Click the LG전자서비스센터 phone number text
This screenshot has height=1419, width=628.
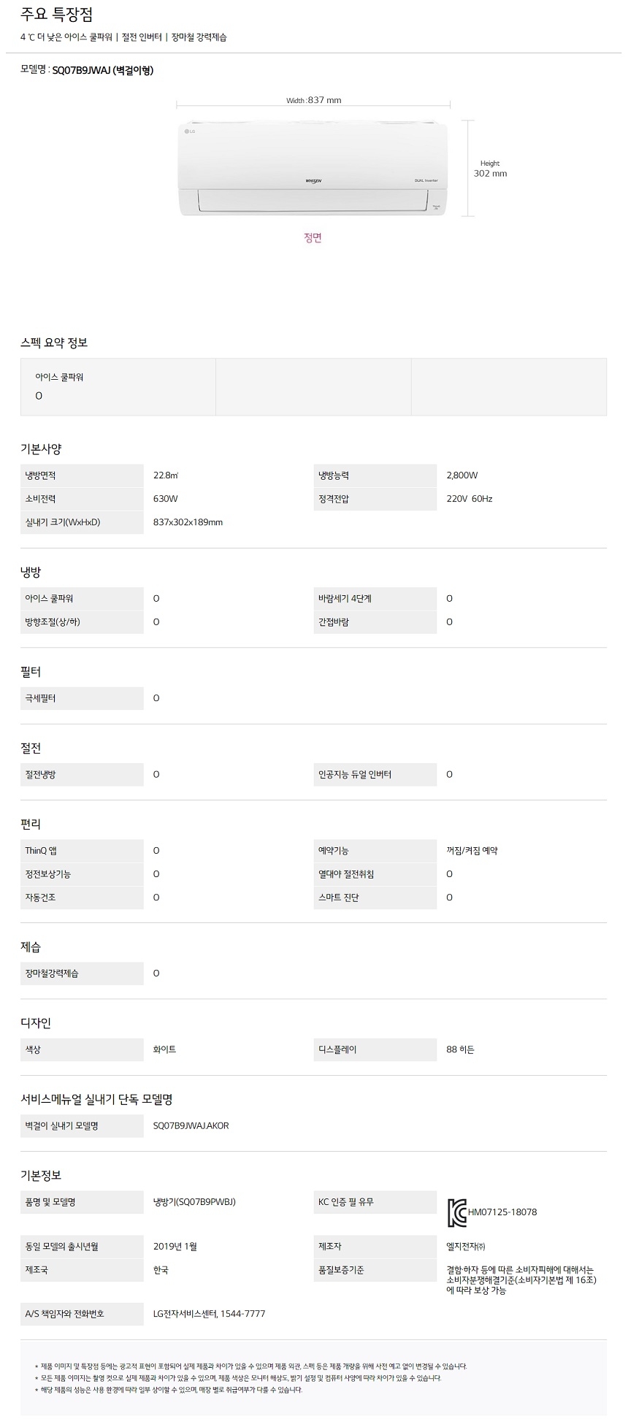(209, 1313)
